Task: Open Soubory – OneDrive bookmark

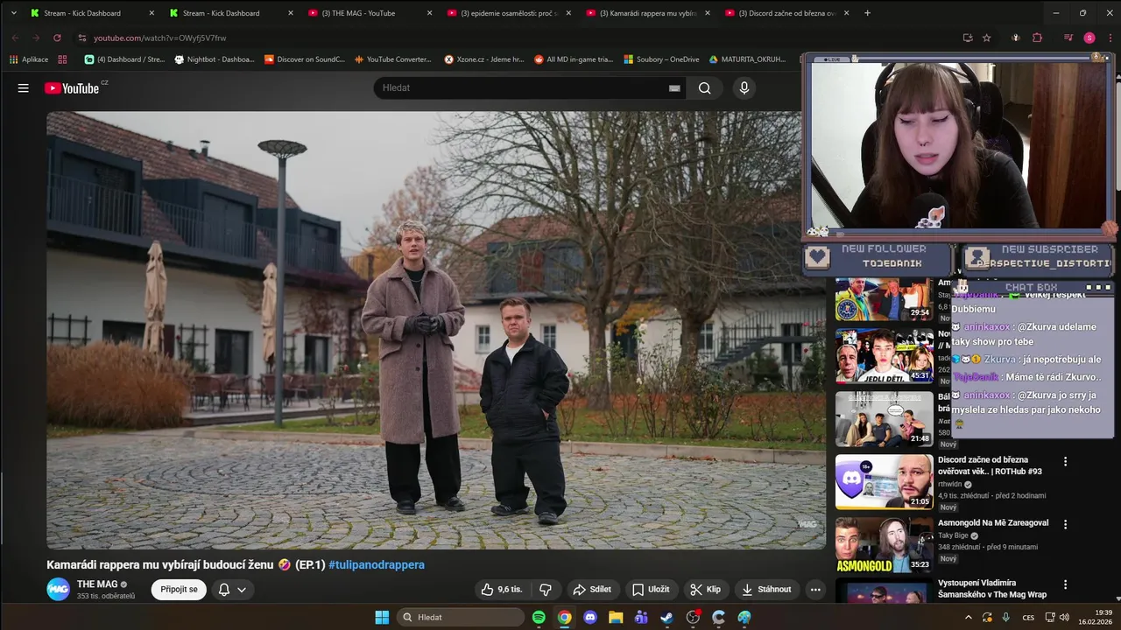Action: (x=661, y=59)
